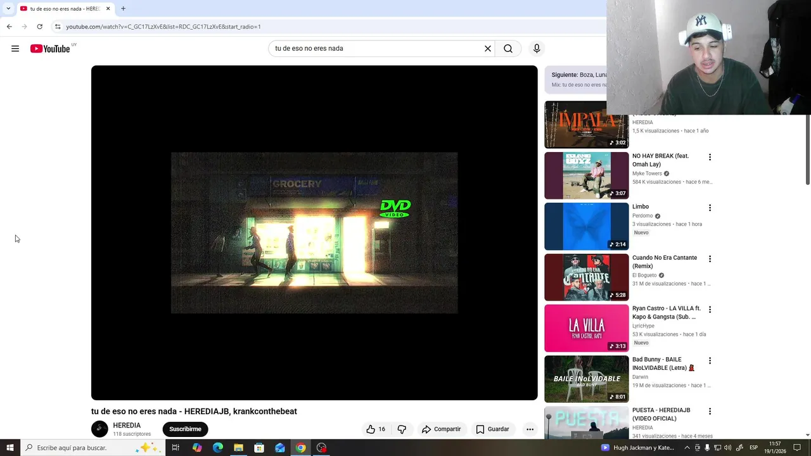Image resolution: width=811 pixels, height=456 pixels.
Task: Go to YouTube home via logo
Action: 50,49
